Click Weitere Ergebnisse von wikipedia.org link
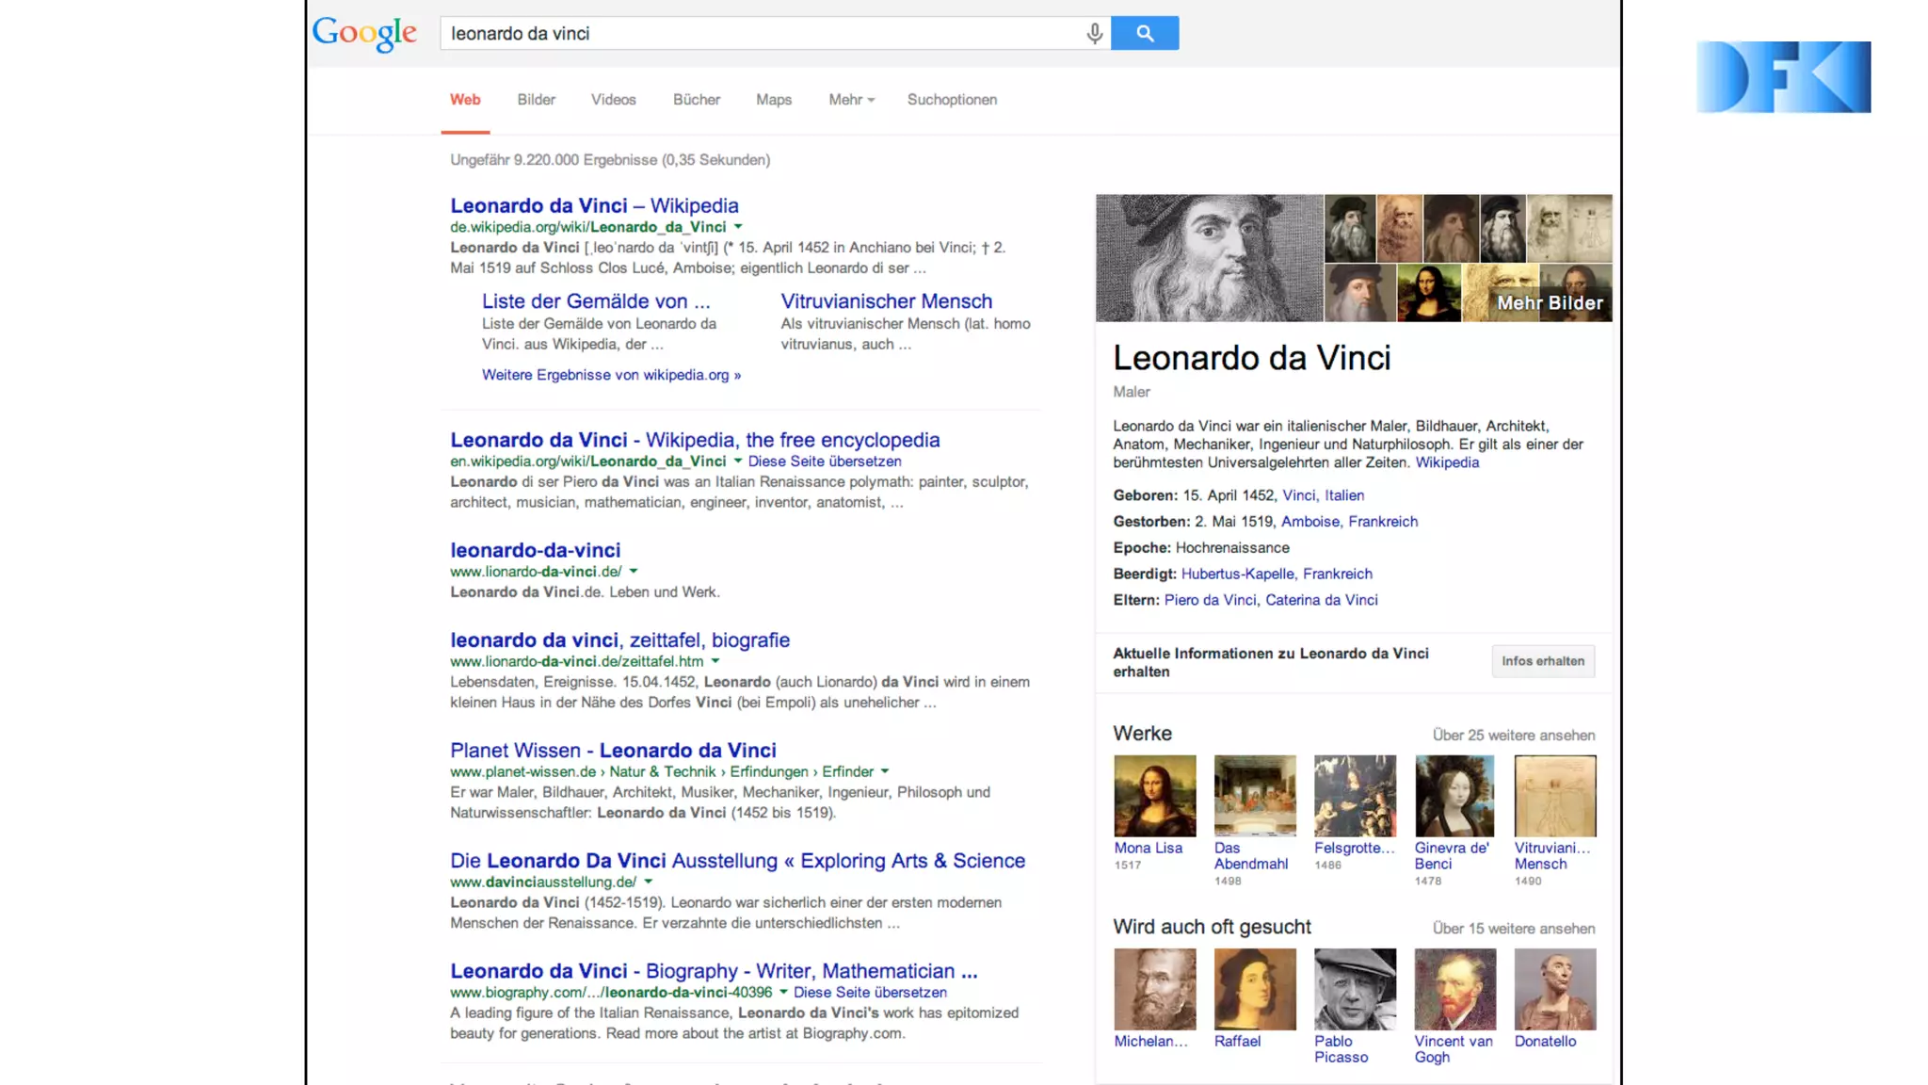Image resolution: width=1928 pixels, height=1085 pixels. coord(611,375)
